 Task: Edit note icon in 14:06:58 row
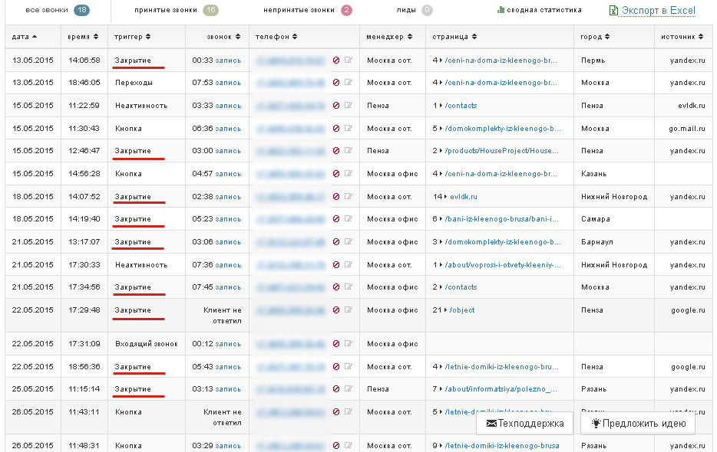[x=349, y=60]
